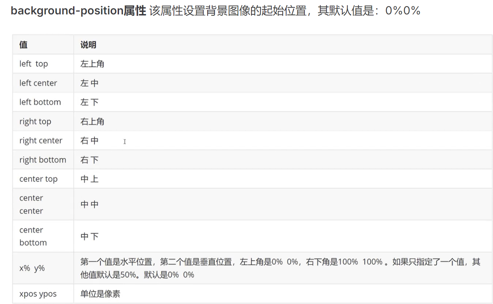
Task: Click the 'right bottom' value cell
Action: tap(42, 160)
